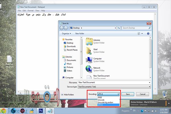Click the Save button
This screenshot has height=114, width=171.
pyautogui.click(x=128, y=94)
